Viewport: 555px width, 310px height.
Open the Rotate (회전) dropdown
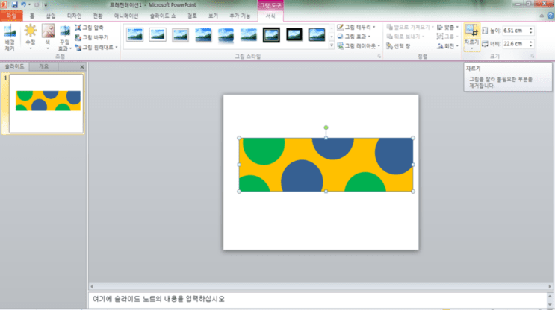447,46
